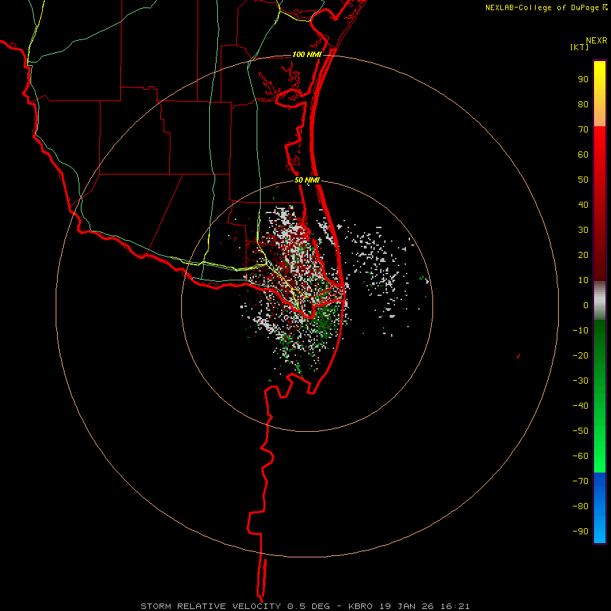Click the -50 value on the velocity scale
611x611 pixels.
580,431
